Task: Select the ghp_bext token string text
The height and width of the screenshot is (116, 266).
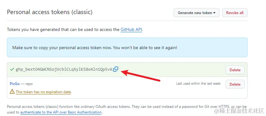Action: click(64, 69)
